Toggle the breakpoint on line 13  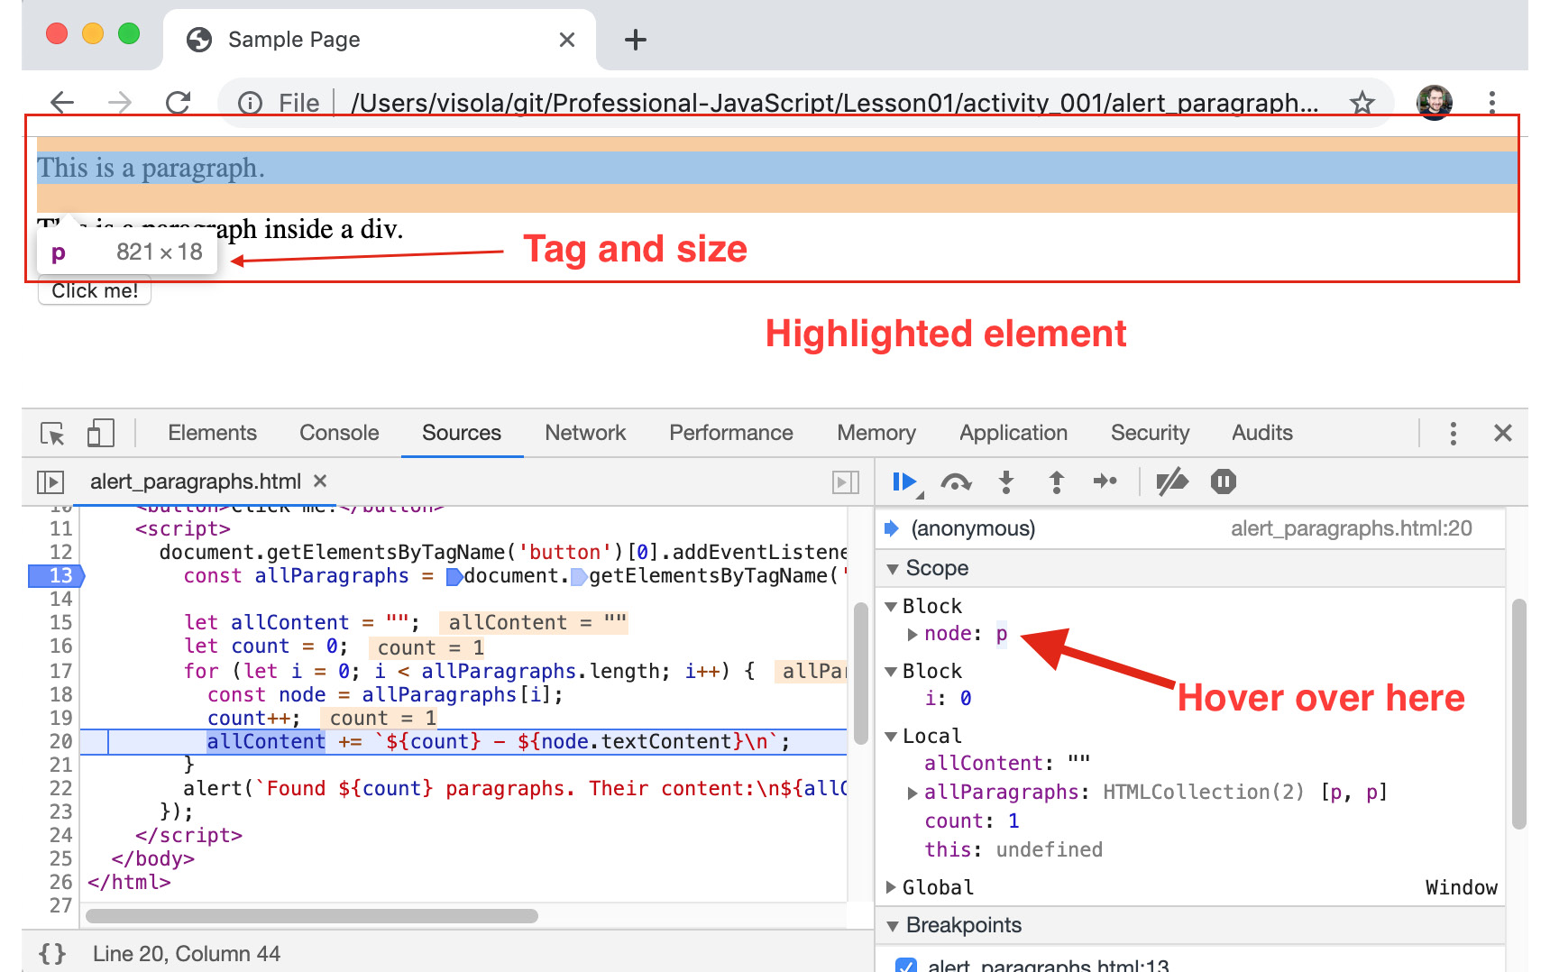(57, 575)
